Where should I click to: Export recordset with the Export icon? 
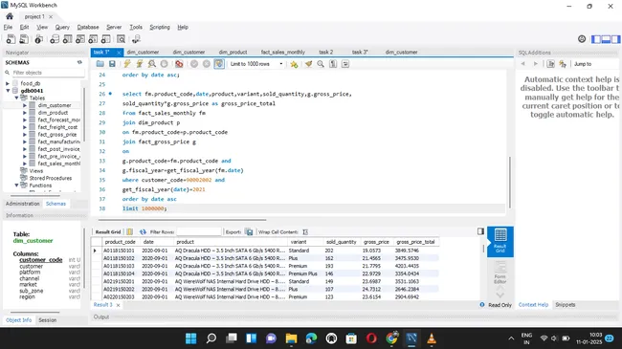click(x=249, y=232)
